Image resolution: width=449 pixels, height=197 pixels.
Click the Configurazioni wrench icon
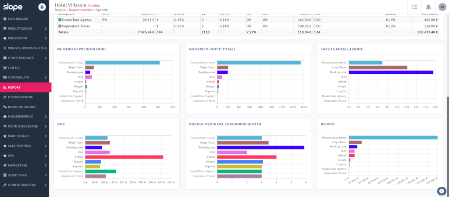click(x=5, y=185)
